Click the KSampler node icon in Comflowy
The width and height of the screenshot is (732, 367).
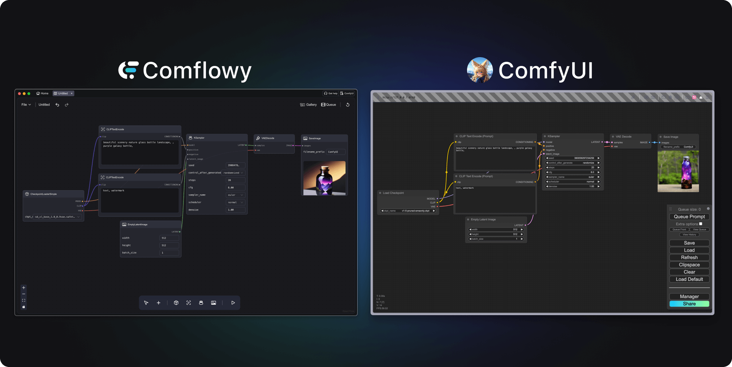[191, 138]
